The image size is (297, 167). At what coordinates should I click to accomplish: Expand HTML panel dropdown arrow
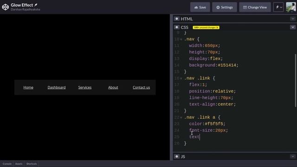point(293,19)
